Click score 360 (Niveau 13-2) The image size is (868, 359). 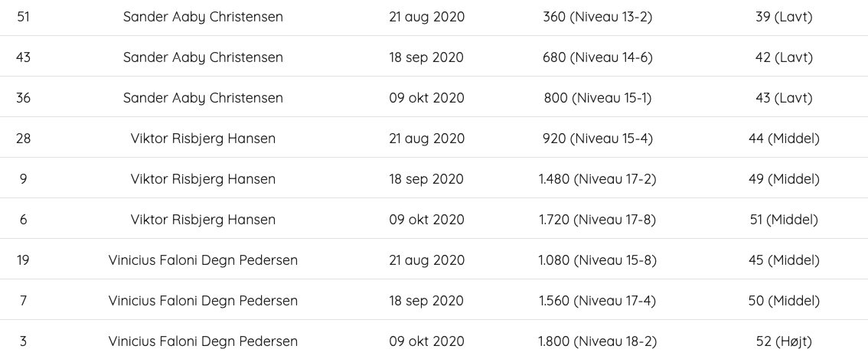pos(597,17)
